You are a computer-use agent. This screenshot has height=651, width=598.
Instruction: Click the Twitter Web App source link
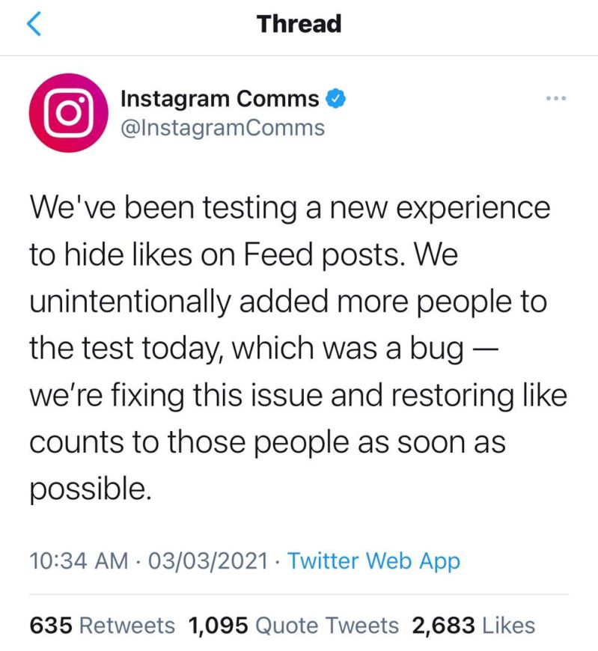pos(373,561)
